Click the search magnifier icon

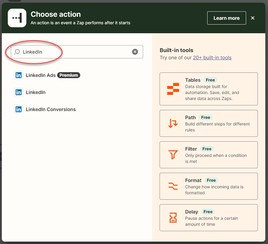(x=17, y=52)
